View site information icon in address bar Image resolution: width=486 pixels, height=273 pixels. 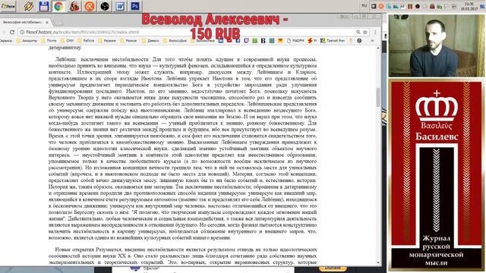22,32
